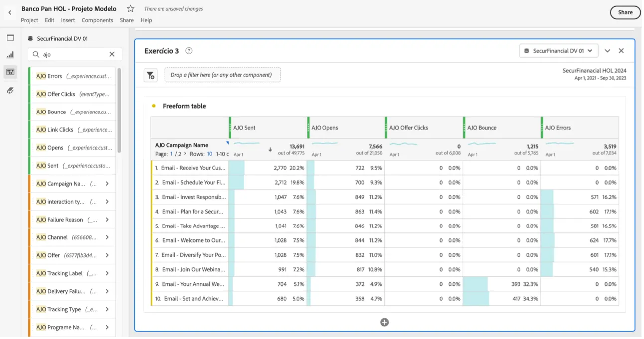Viewport: 644px width, 339px height.
Task: Open the Visualizations bar-chart icon in left rail
Action: (x=10, y=55)
